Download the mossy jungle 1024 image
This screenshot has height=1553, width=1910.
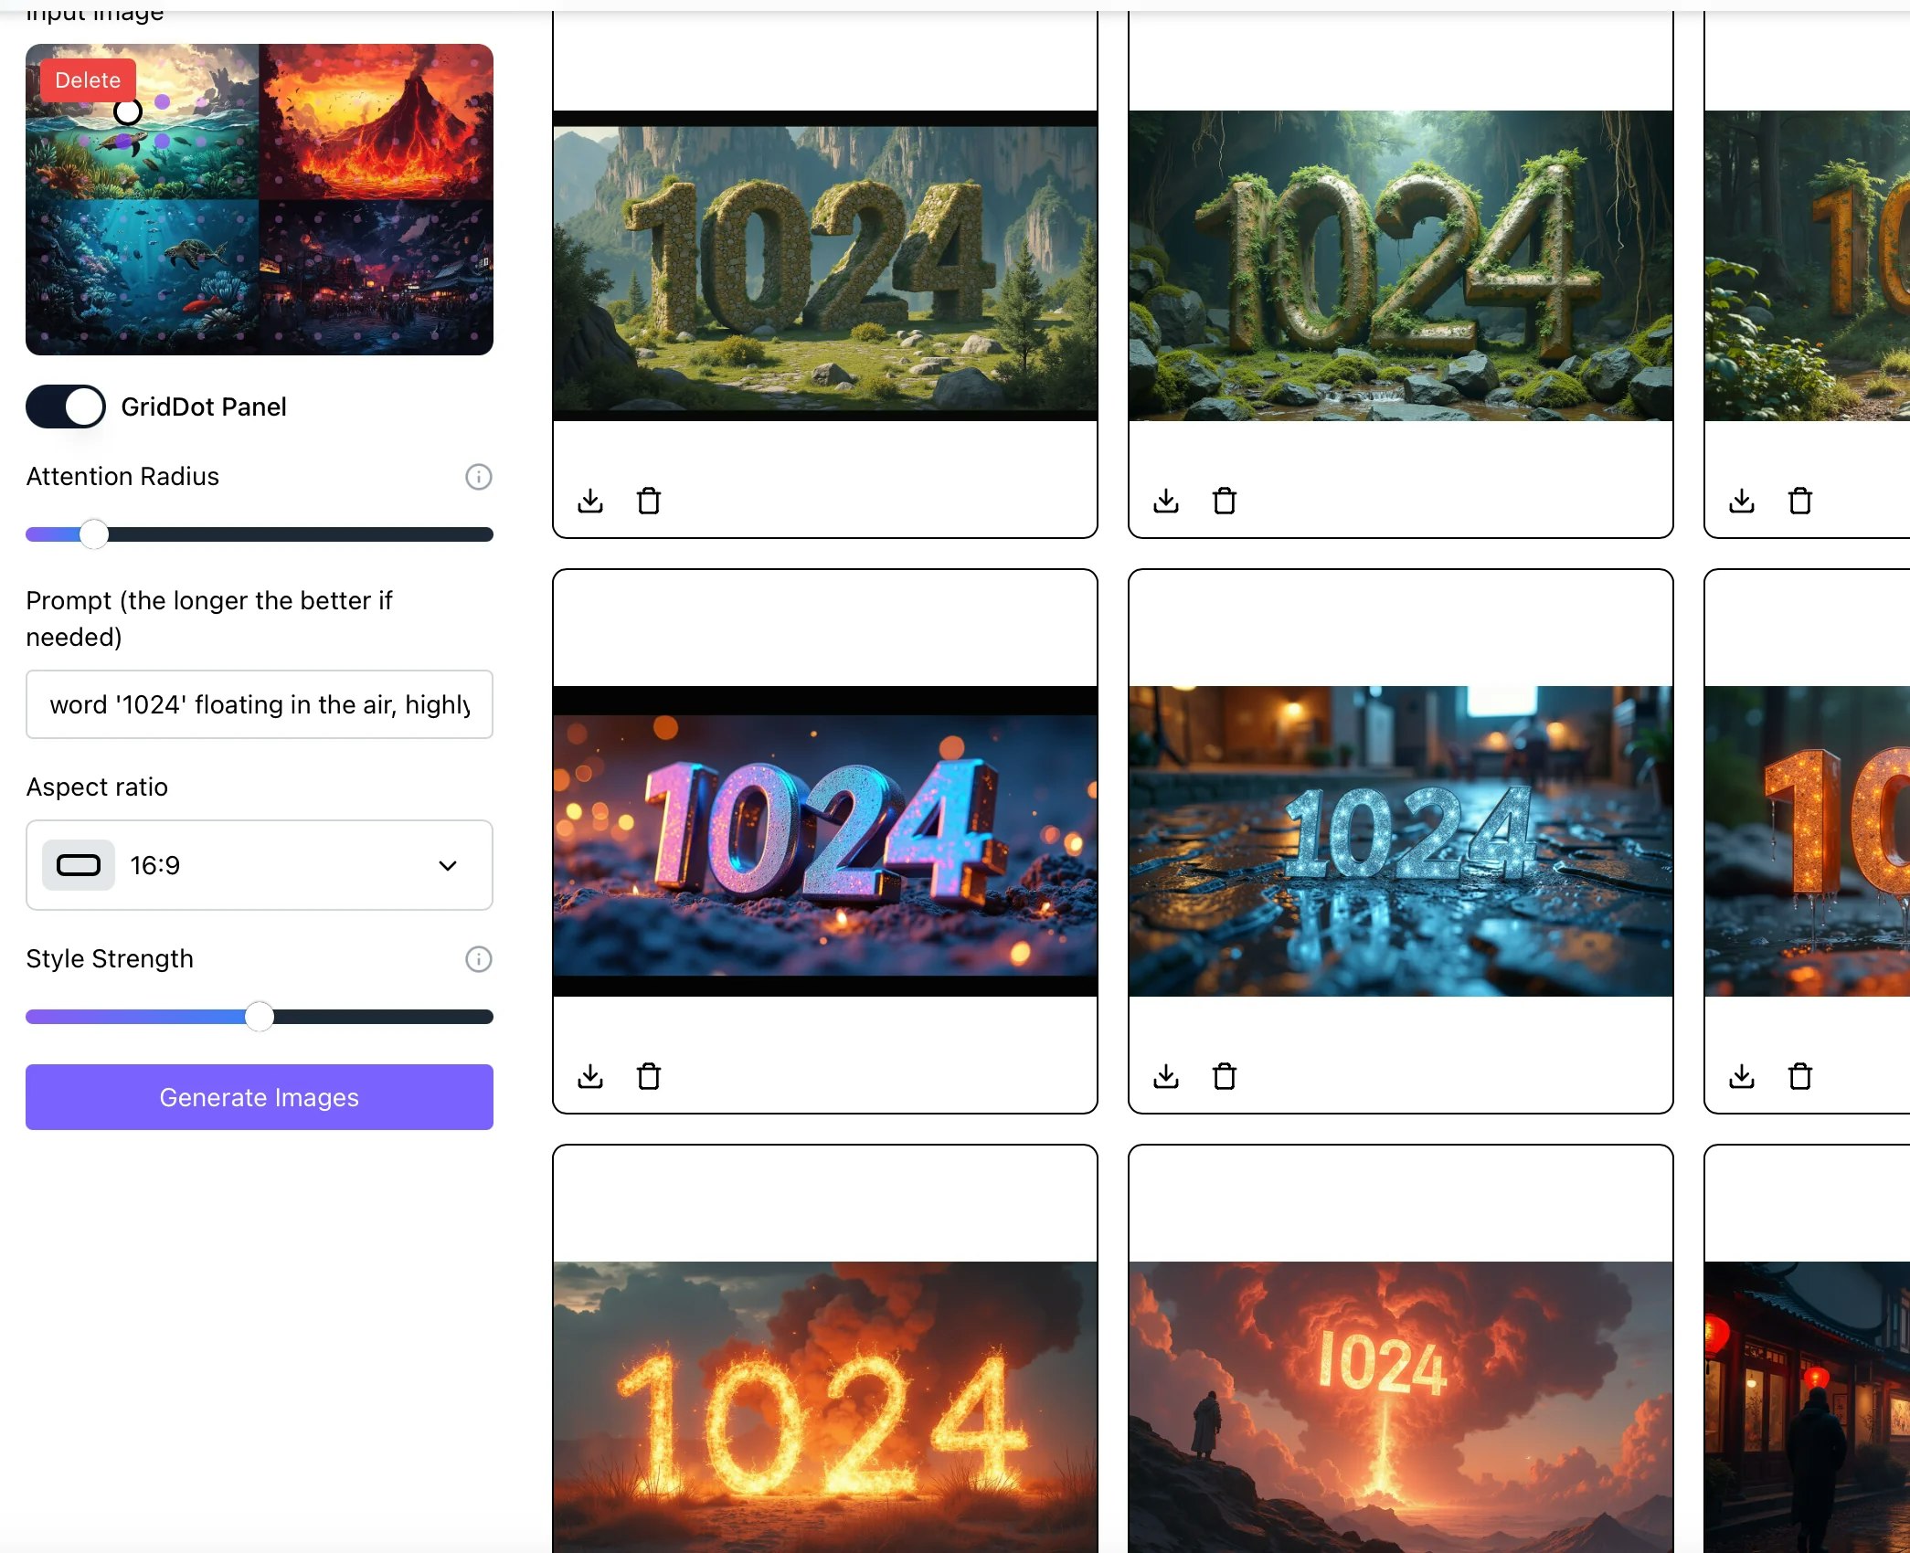pos(1166,501)
